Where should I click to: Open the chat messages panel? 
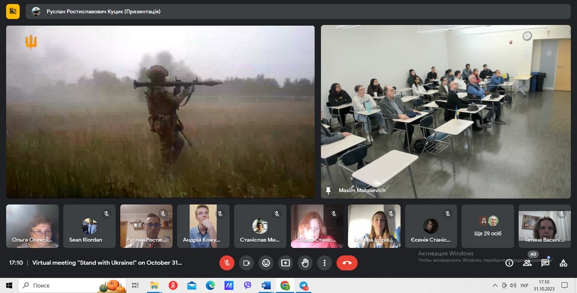(x=545, y=263)
